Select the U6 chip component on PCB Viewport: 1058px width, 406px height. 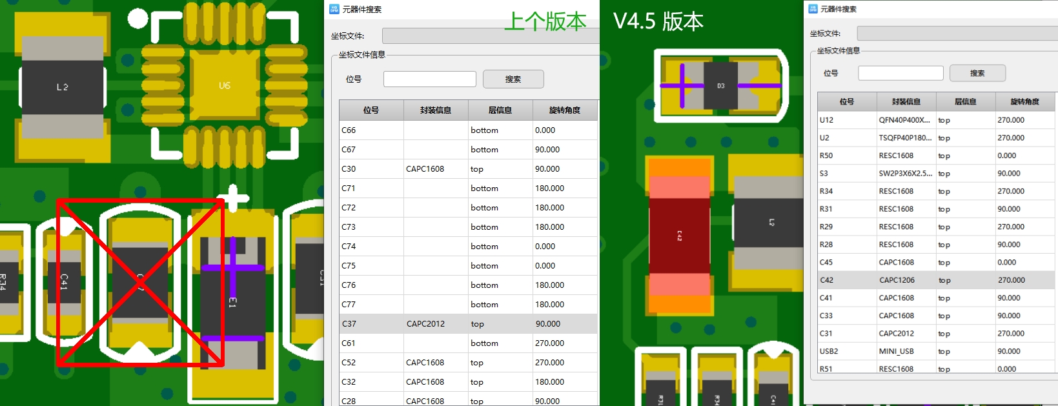(x=224, y=85)
